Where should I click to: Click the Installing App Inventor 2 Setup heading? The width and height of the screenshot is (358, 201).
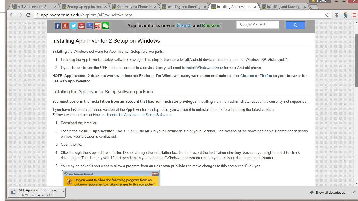pos(106,41)
